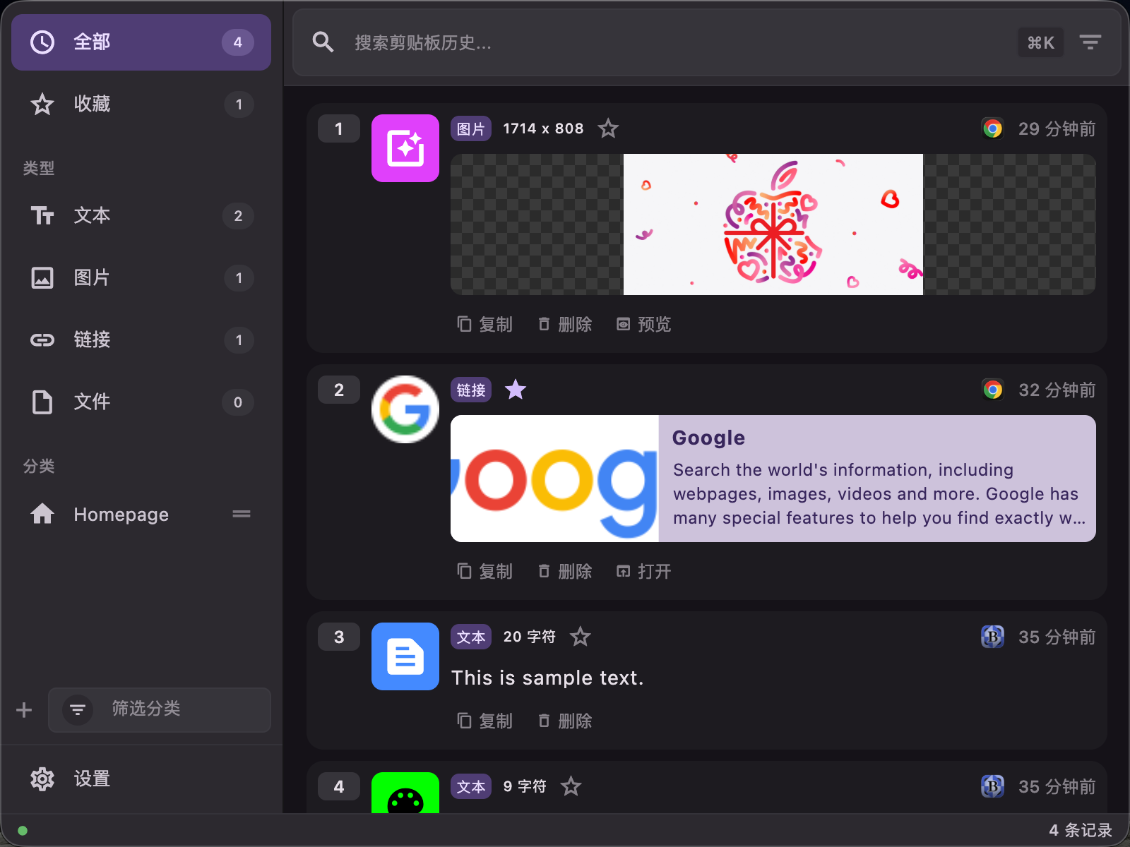Click 预览 preview on the image item
This screenshot has height=847, width=1130.
click(644, 324)
